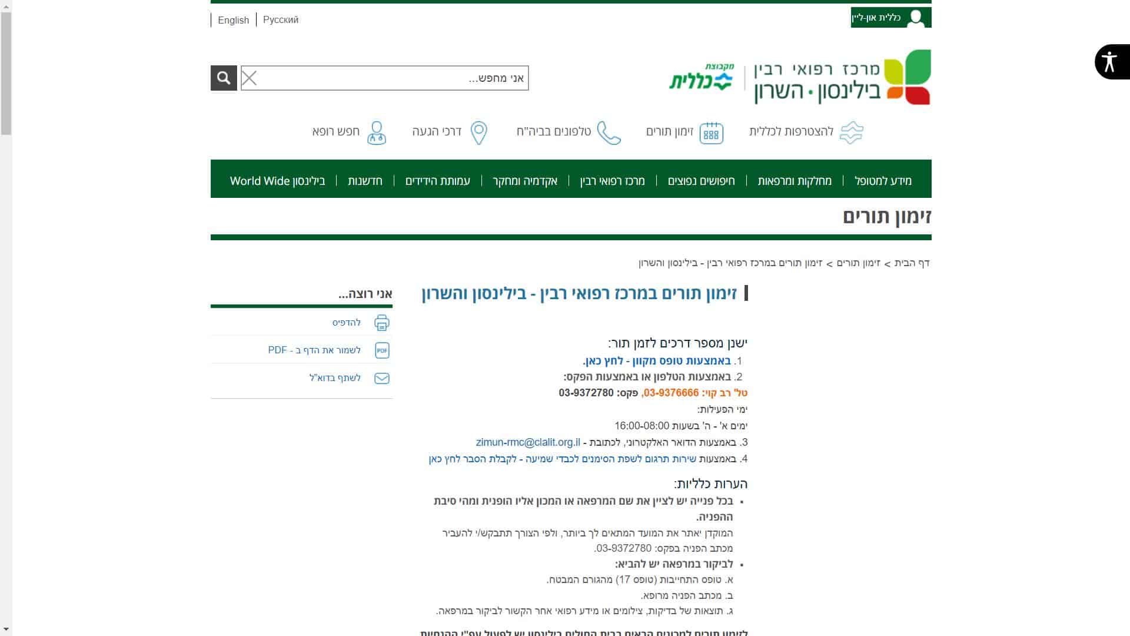Screen dimensions: 1130x636
Task: Click the envelope icon to share by email
Action: click(x=382, y=378)
